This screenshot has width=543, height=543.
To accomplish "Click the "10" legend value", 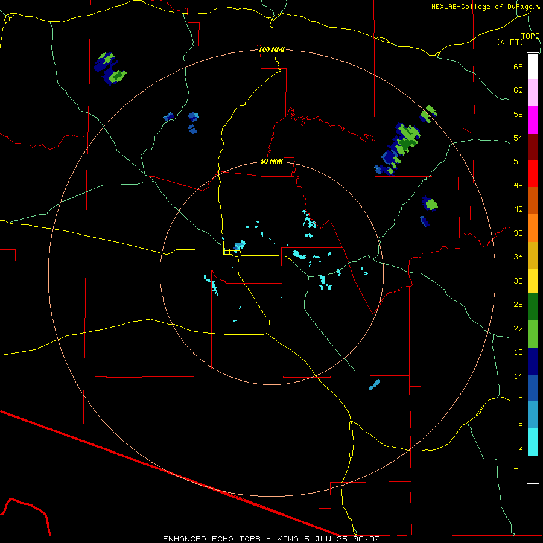I will (518, 399).
